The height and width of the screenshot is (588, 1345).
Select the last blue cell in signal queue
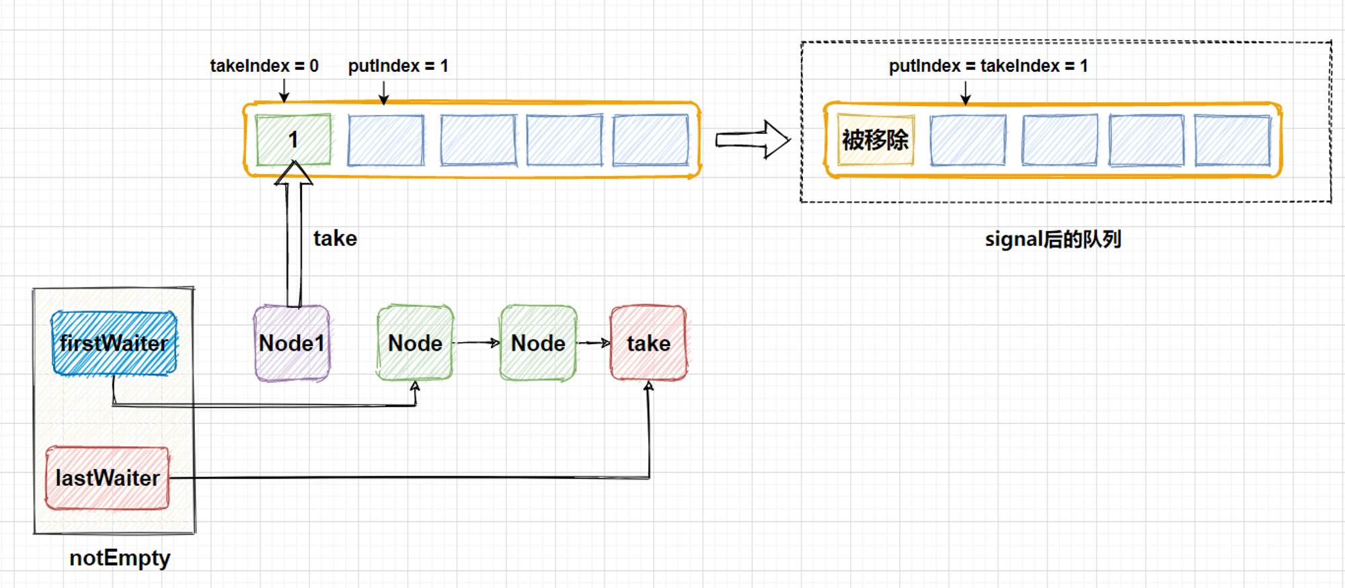point(1233,140)
